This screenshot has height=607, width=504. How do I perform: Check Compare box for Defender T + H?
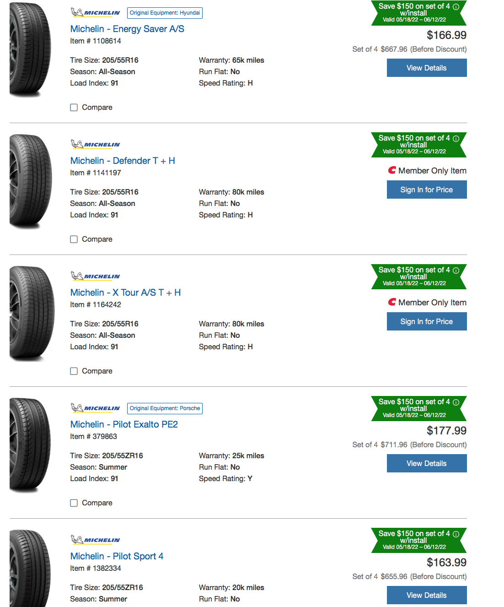point(74,239)
